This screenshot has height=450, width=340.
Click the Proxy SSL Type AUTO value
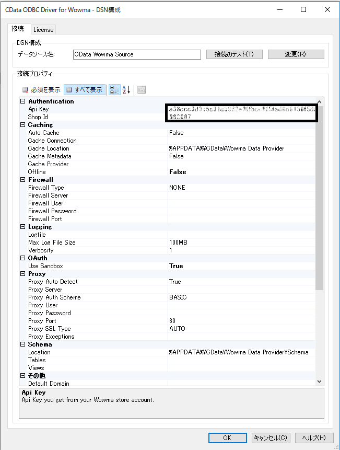[177, 329]
